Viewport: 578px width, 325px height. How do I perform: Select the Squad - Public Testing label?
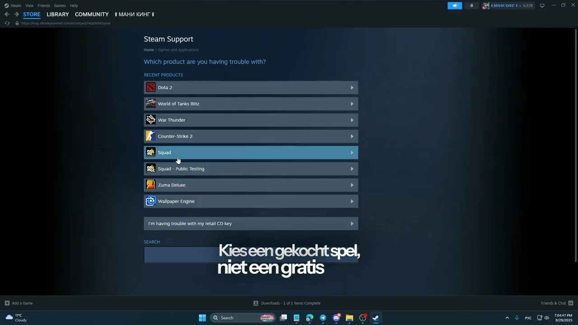click(181, 169)
